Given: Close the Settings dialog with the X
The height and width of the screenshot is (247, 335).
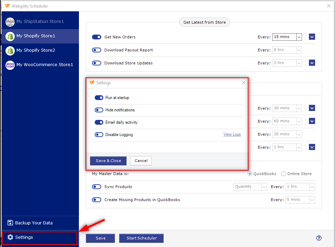Looking at the screenshot, I should pyautogui.click(x=244, y=83).
